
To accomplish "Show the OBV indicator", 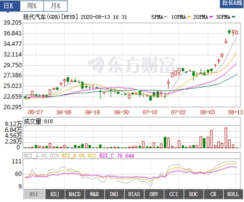I will [x=154, y=194].
